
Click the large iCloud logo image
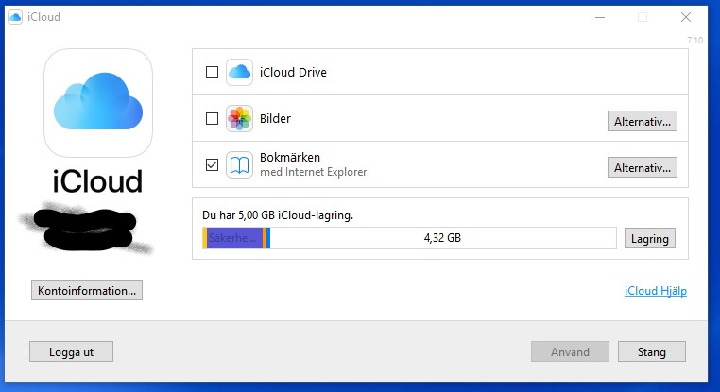pyautogui.click(x=98, y=103)
